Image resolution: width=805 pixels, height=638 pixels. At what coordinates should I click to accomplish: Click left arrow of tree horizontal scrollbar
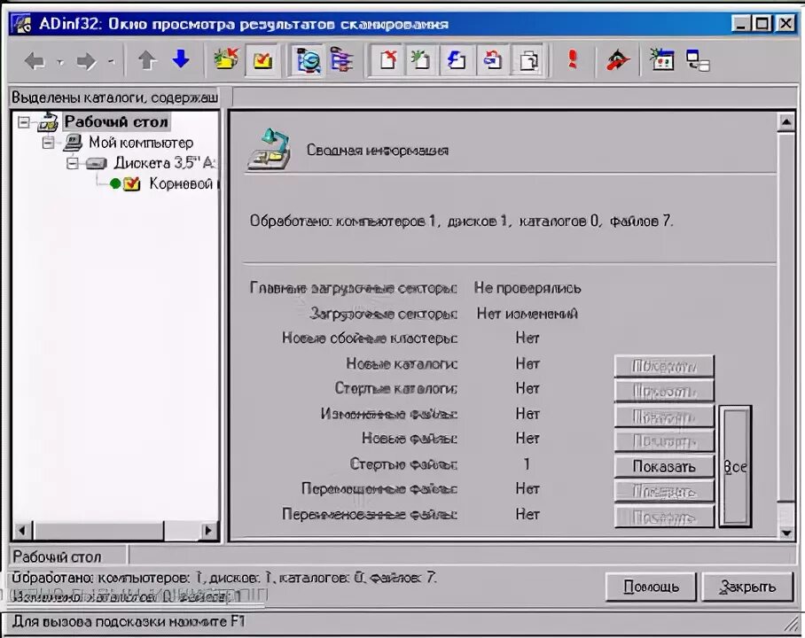coord(22,530)
